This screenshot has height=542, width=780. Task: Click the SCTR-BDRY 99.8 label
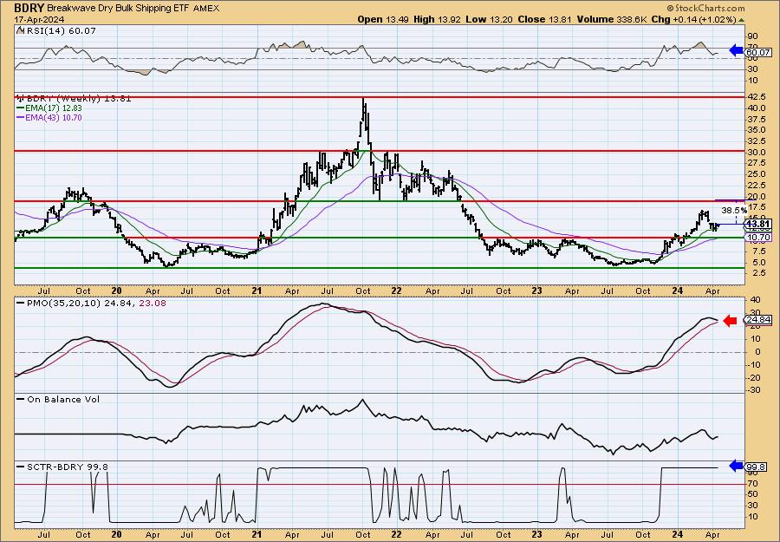click(x=67, y=467)
